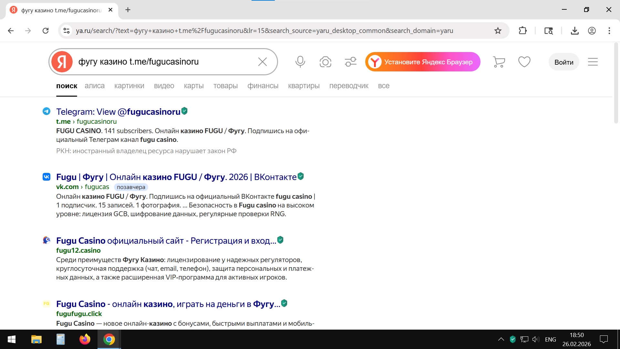Click the search query input field
Screen dimensions: 620x349
tap(161, 62)
